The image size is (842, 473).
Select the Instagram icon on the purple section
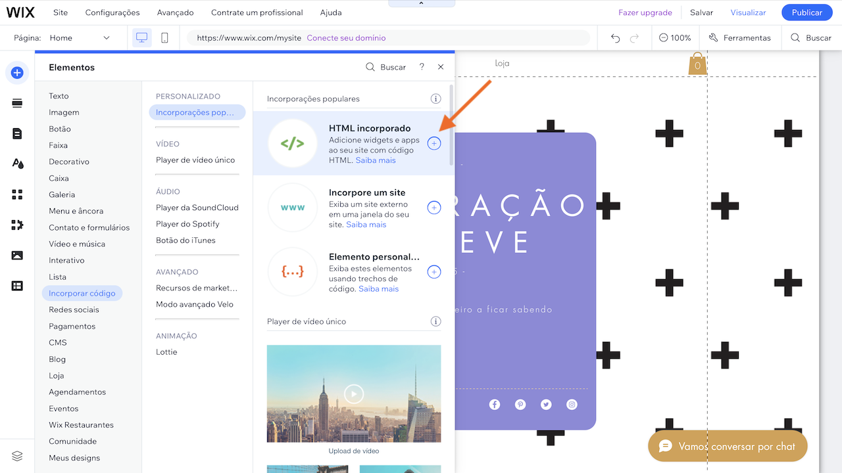tap(571, 404)
